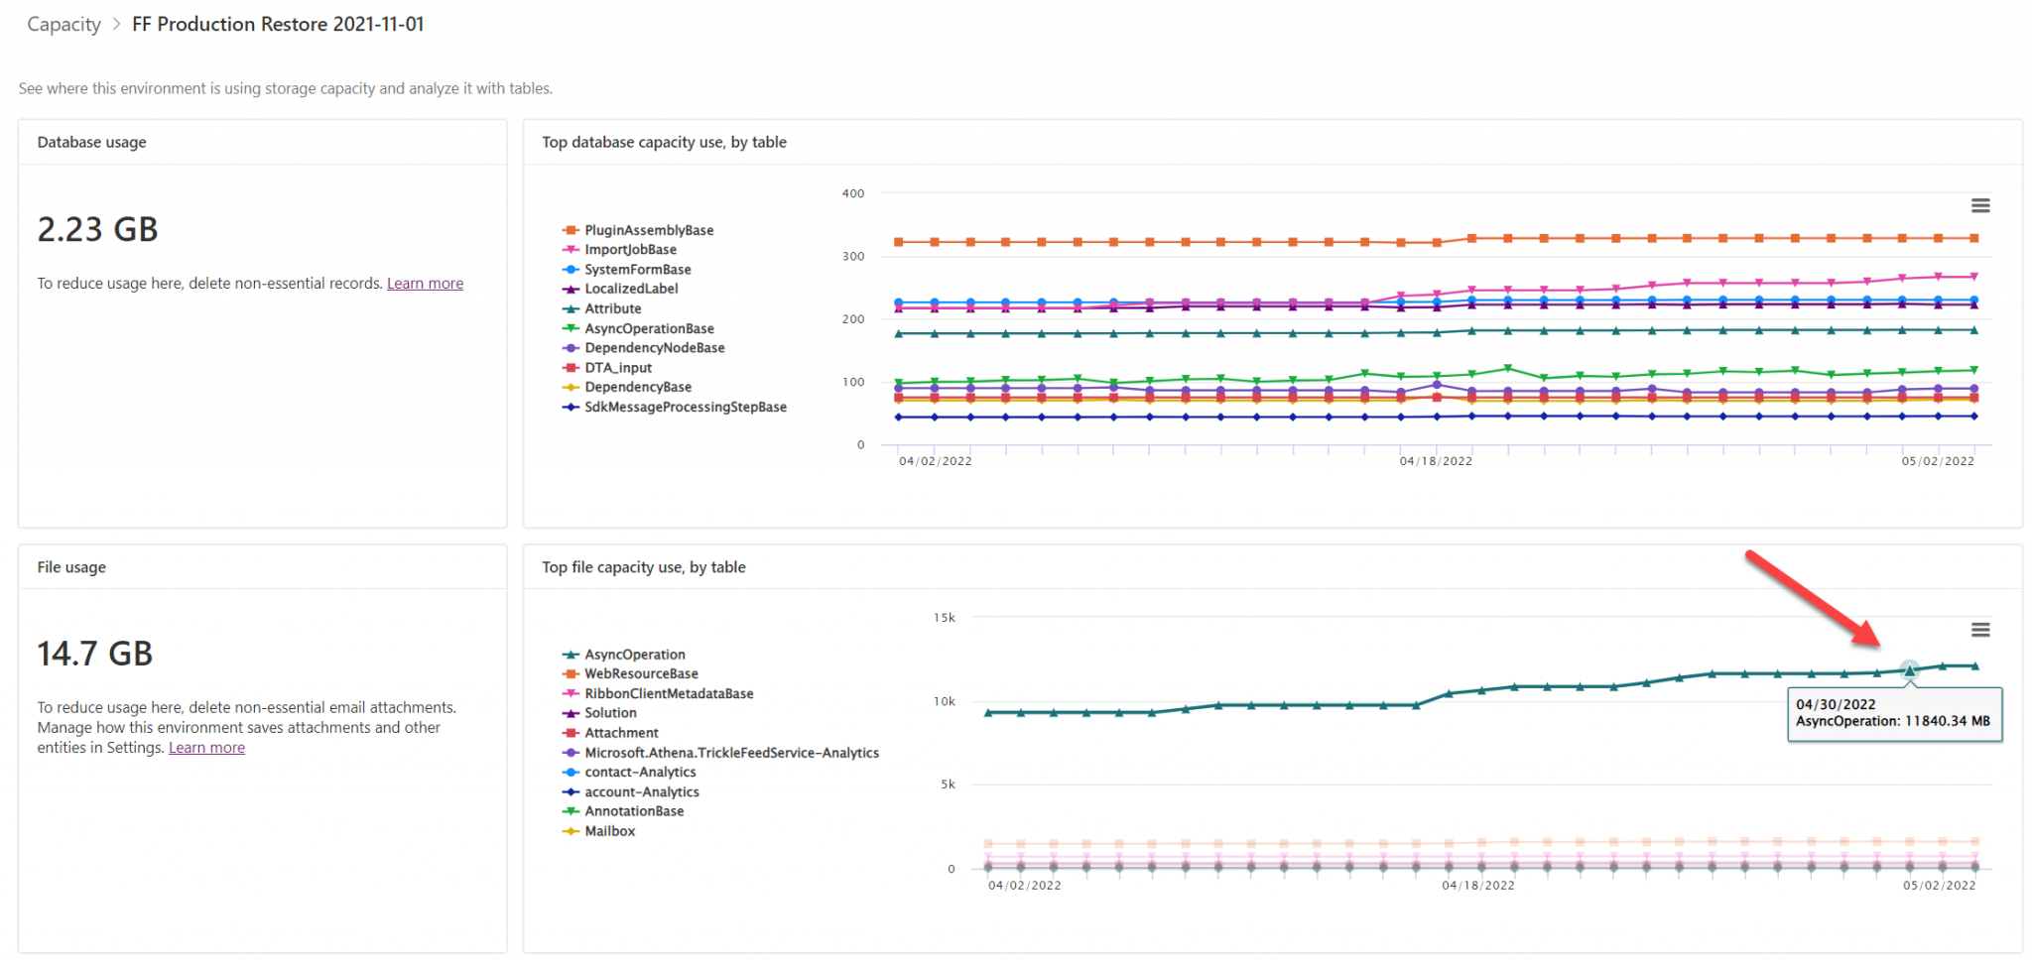Click the orange PluginAssemblyBase legend marker

click(569, 229)
